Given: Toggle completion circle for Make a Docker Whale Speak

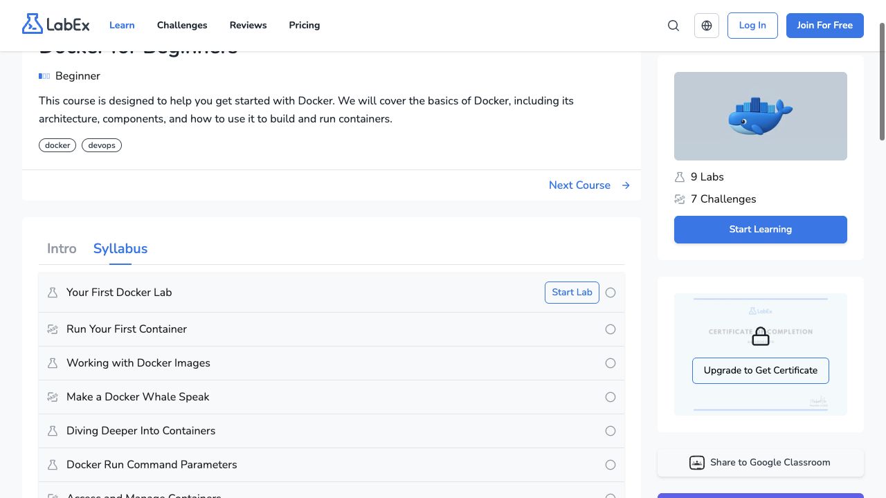Looking at the screenshot, I should (x=611, y=397).
